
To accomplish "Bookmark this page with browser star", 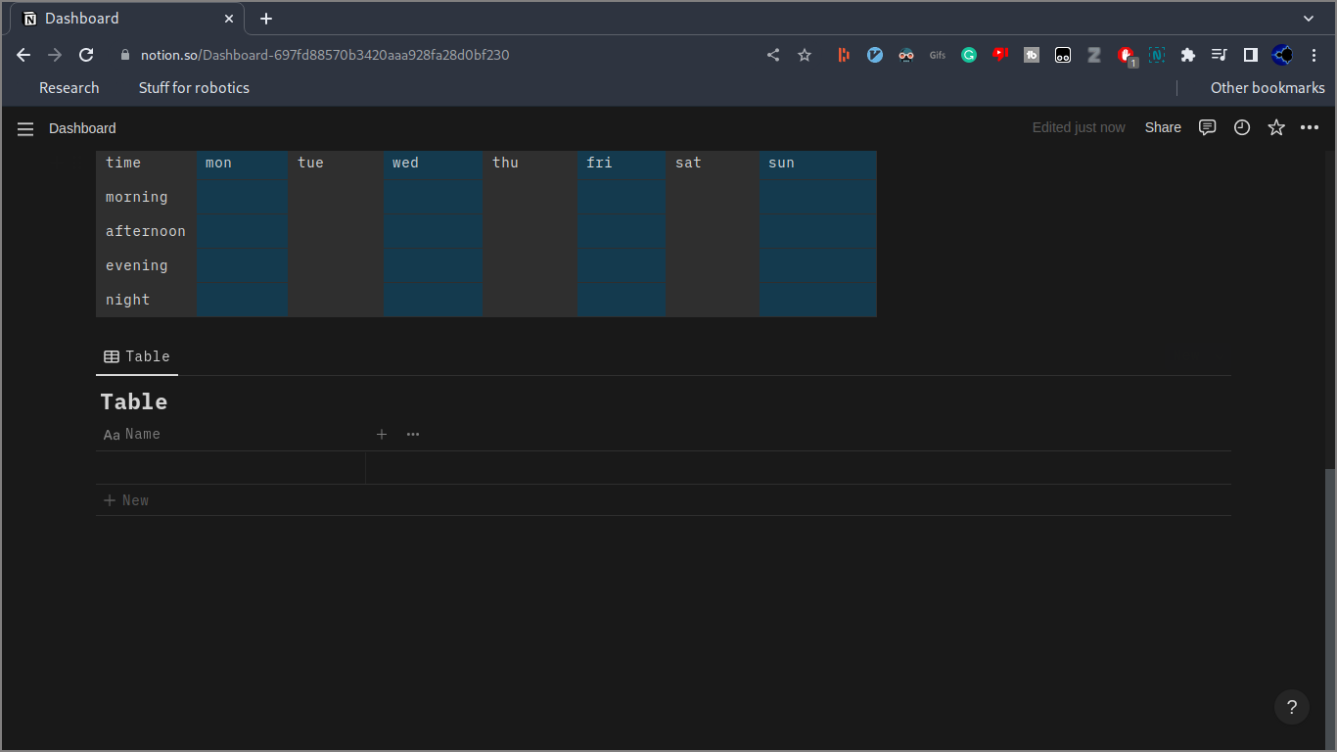I will click(805, 55).
